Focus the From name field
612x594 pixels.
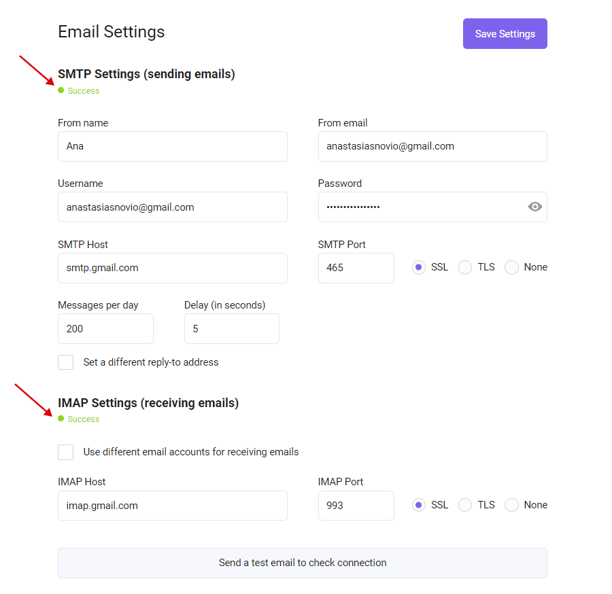click(x=173, y=146)
